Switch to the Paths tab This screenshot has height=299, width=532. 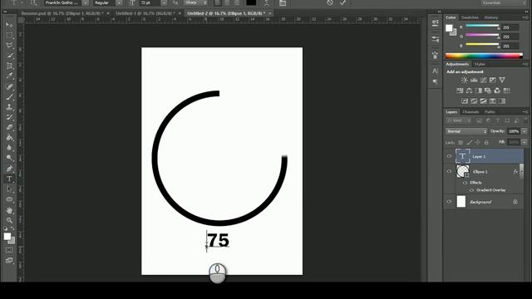[x=490, y=112]
